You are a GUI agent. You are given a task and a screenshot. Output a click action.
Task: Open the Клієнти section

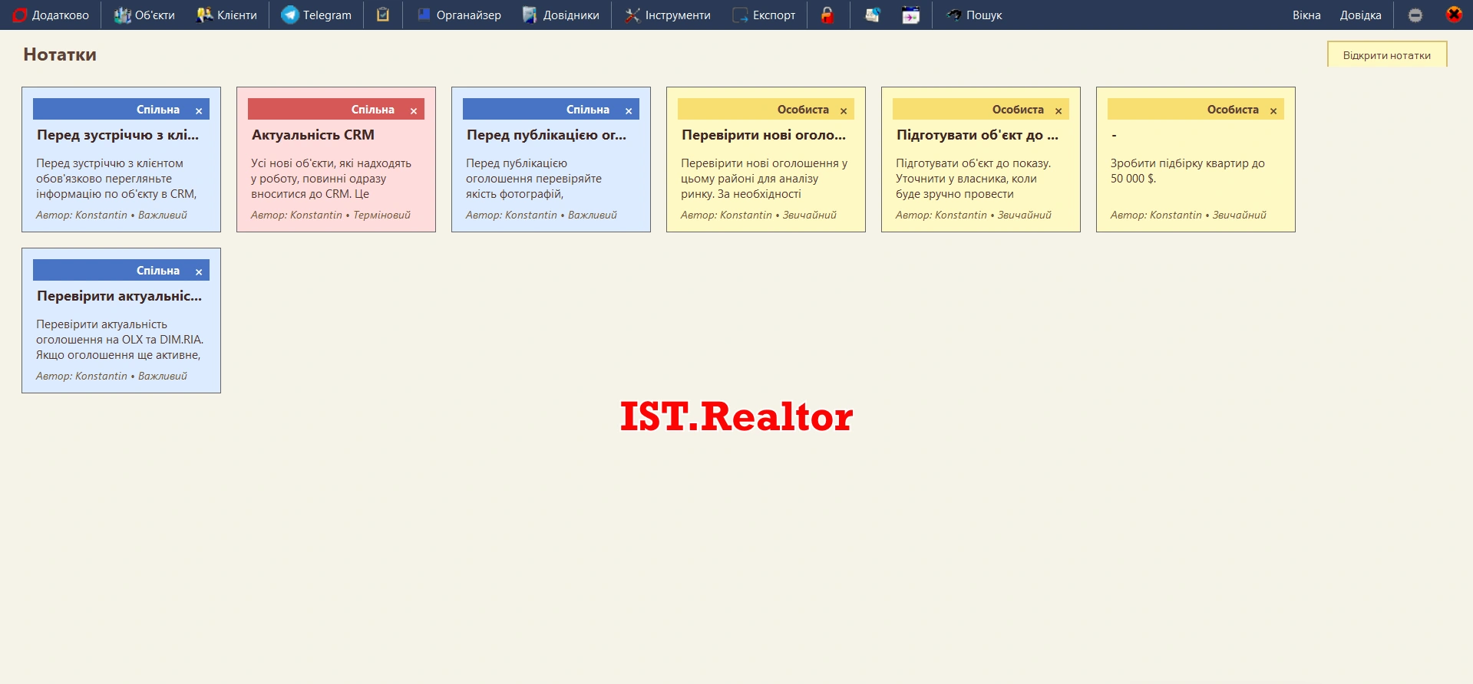226,15
